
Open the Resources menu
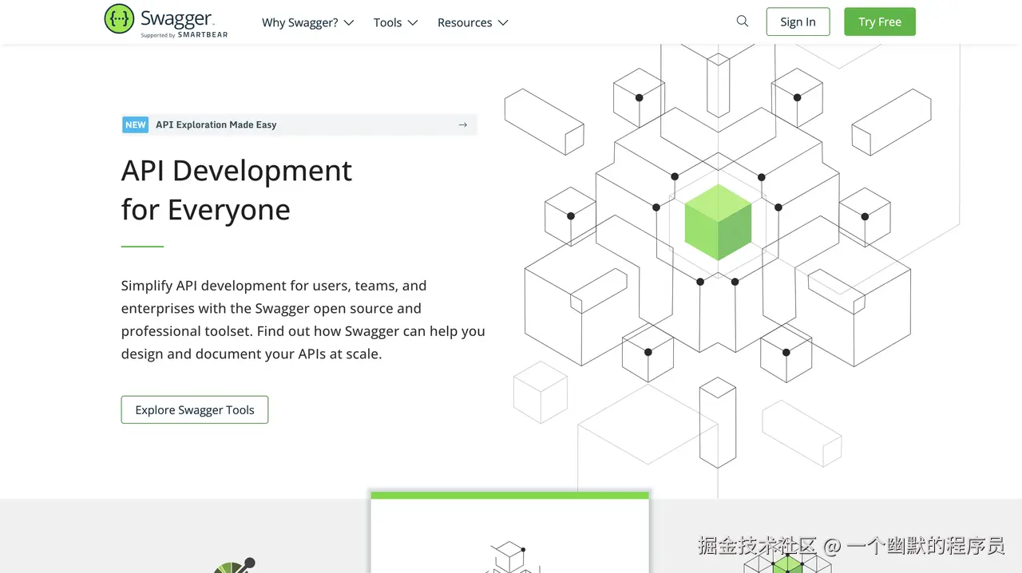[x=473, y=22]
